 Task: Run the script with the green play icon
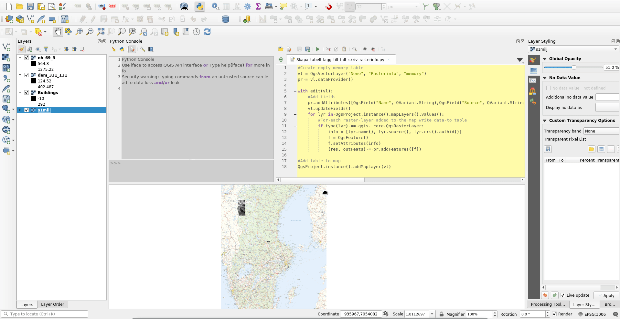pos(318,49)
